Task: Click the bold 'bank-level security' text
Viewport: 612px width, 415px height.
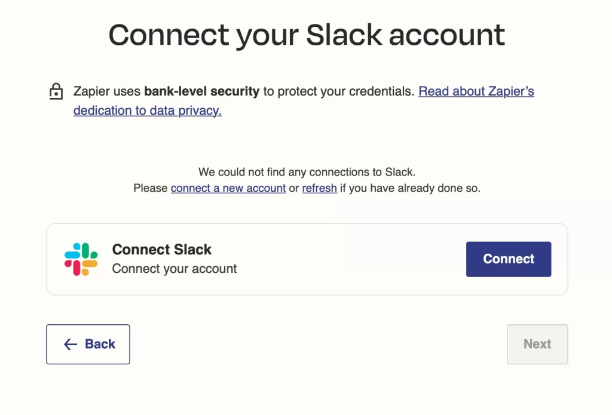Action: pos(202,91)
